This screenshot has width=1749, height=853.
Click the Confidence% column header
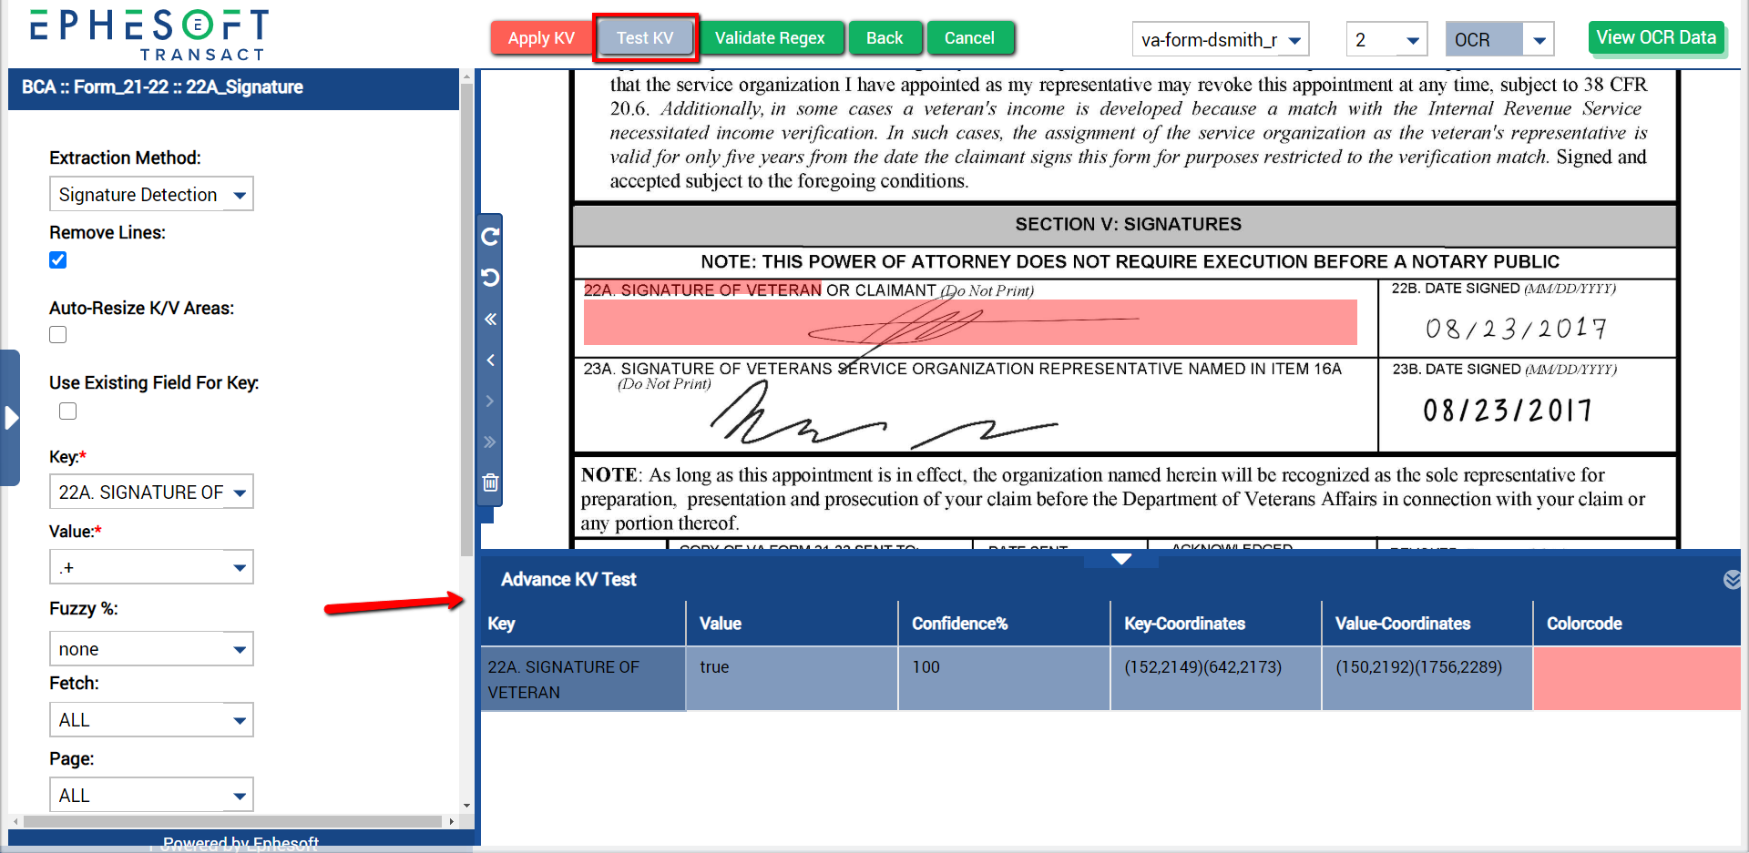click(x=1004, y=624)
